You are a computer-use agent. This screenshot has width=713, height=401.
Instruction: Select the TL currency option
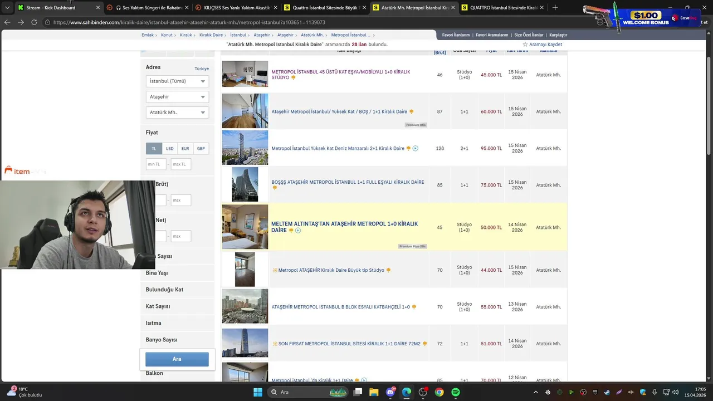[x=154, y=149]
